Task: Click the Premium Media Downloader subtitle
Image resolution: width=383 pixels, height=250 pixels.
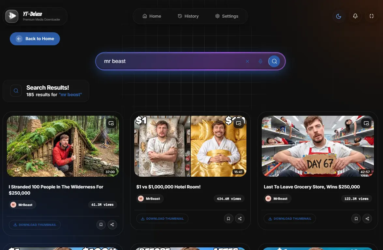Action: click(x=41, y=20)
